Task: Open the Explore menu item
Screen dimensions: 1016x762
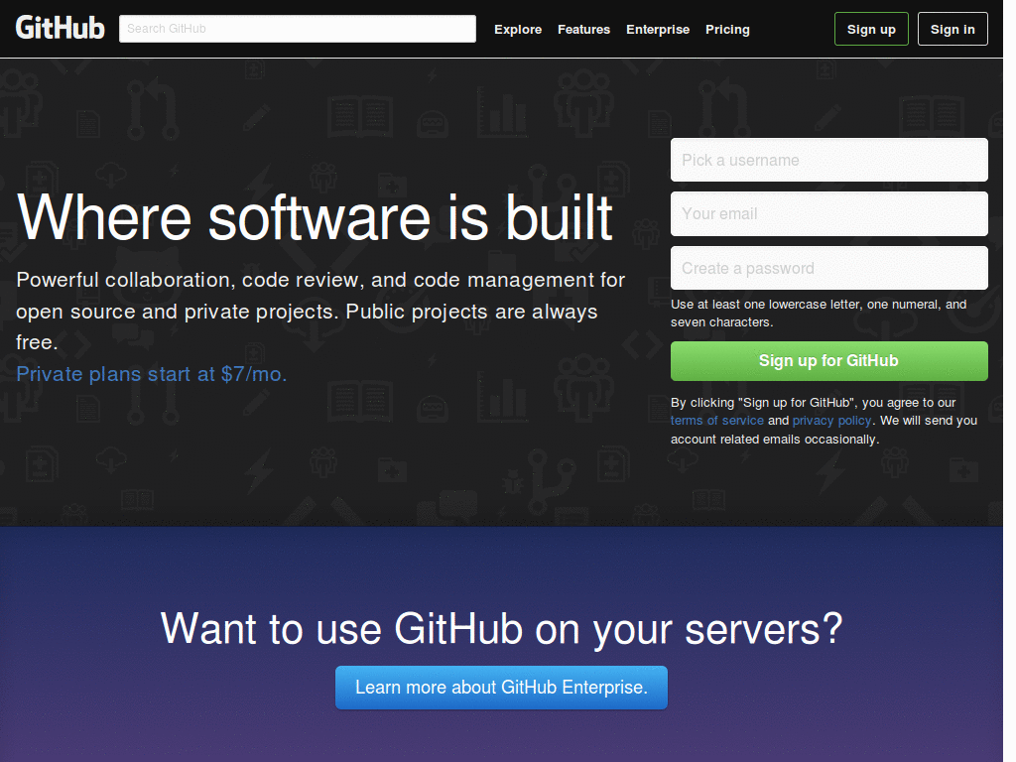Action: click(518, 29)
